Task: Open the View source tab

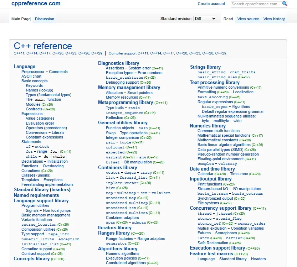Action: 248,19
